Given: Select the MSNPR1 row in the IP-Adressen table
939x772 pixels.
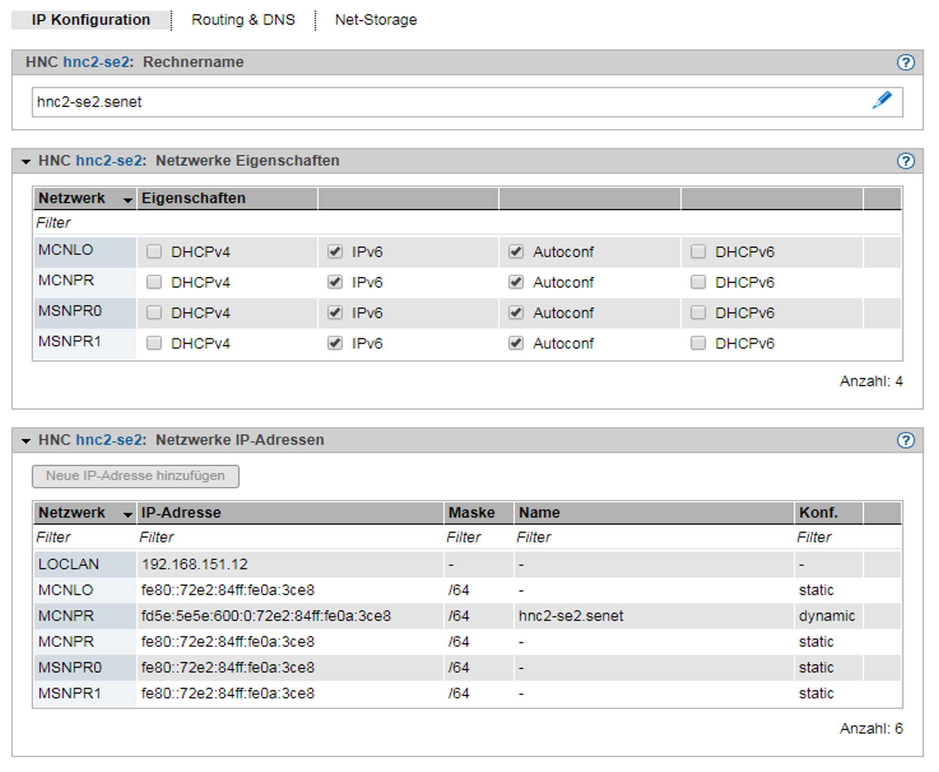Looking at the screenshot, I should point(467,693).
